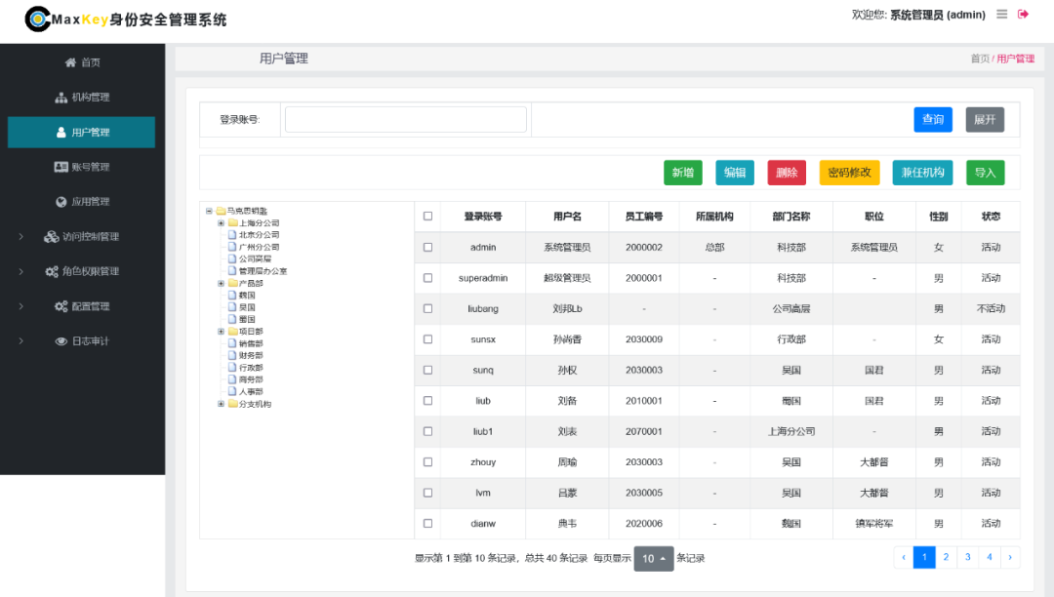Expand the 产品部 folder node
The width and height of the screenshot is (1054, 597).
[x=222, y=283]
